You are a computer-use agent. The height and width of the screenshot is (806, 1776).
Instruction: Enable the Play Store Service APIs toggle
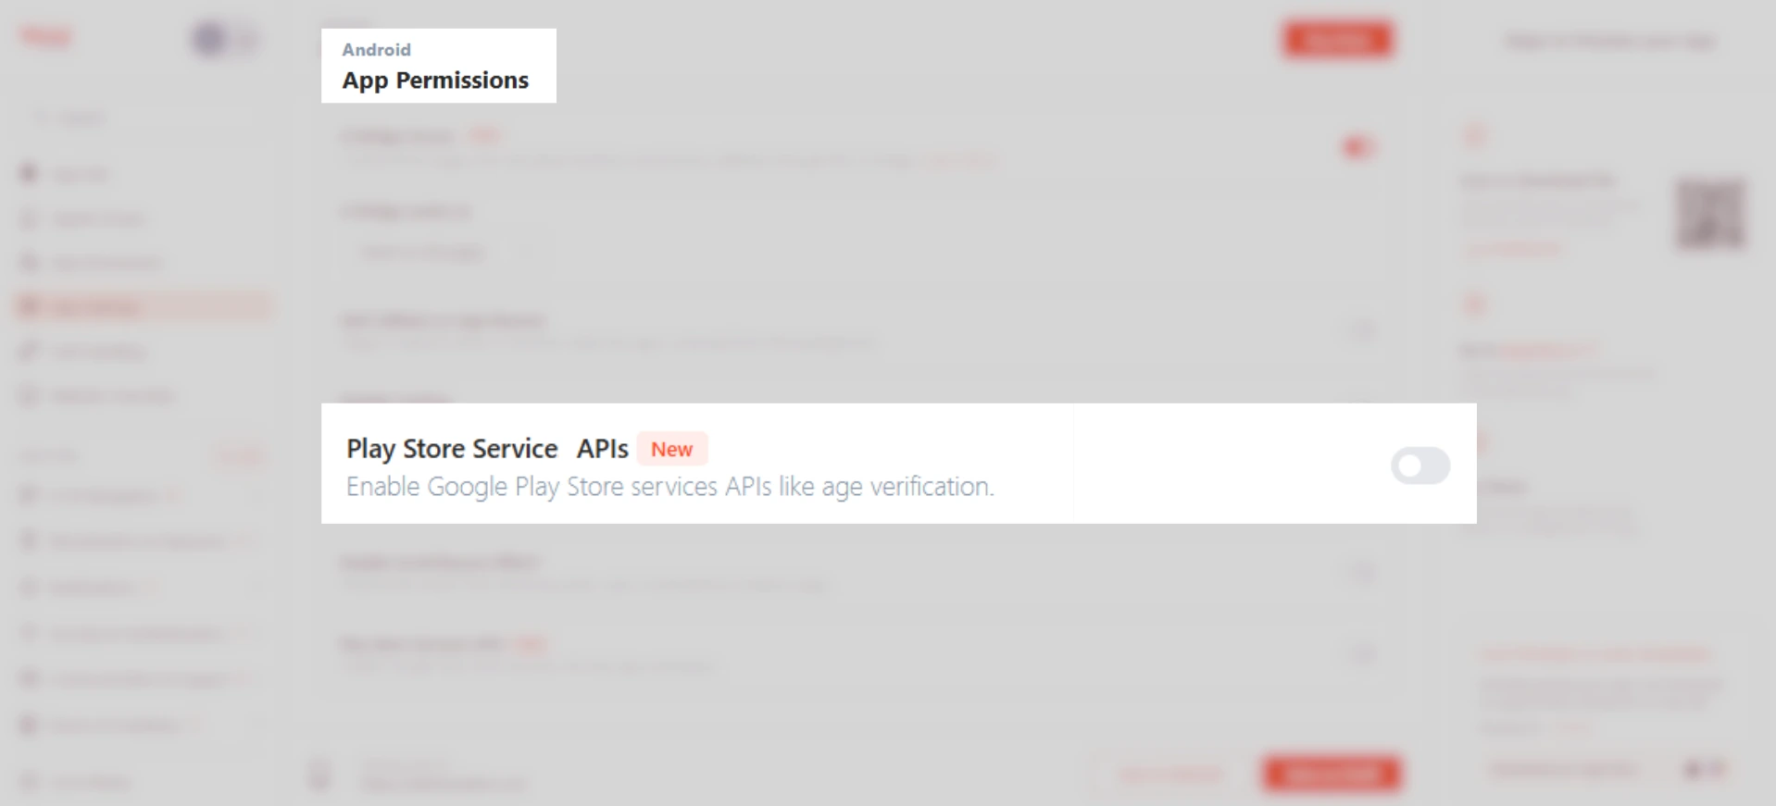[1420, 465]
